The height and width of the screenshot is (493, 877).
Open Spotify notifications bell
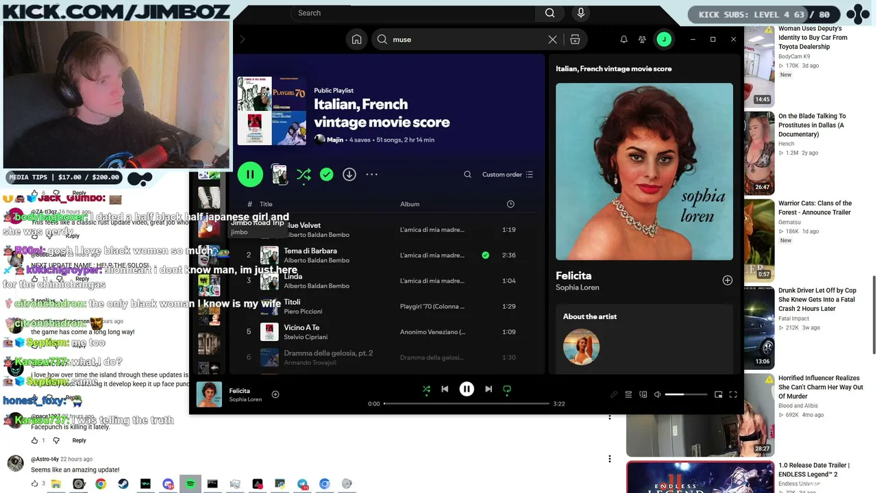[623, 40]
